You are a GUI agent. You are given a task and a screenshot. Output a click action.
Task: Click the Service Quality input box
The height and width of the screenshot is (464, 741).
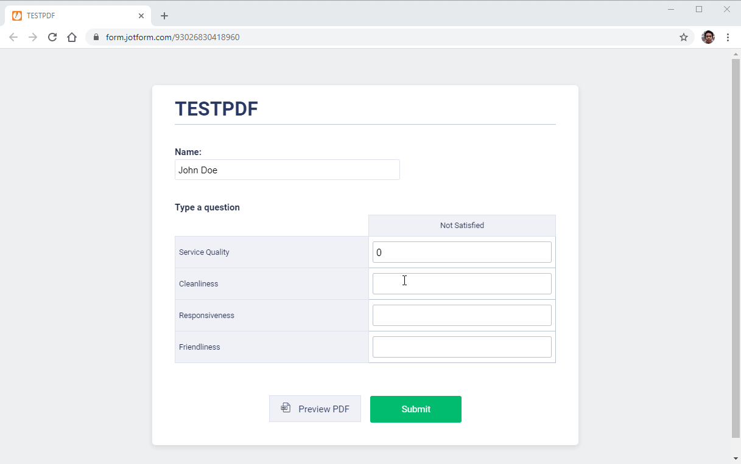coord(462,252)
